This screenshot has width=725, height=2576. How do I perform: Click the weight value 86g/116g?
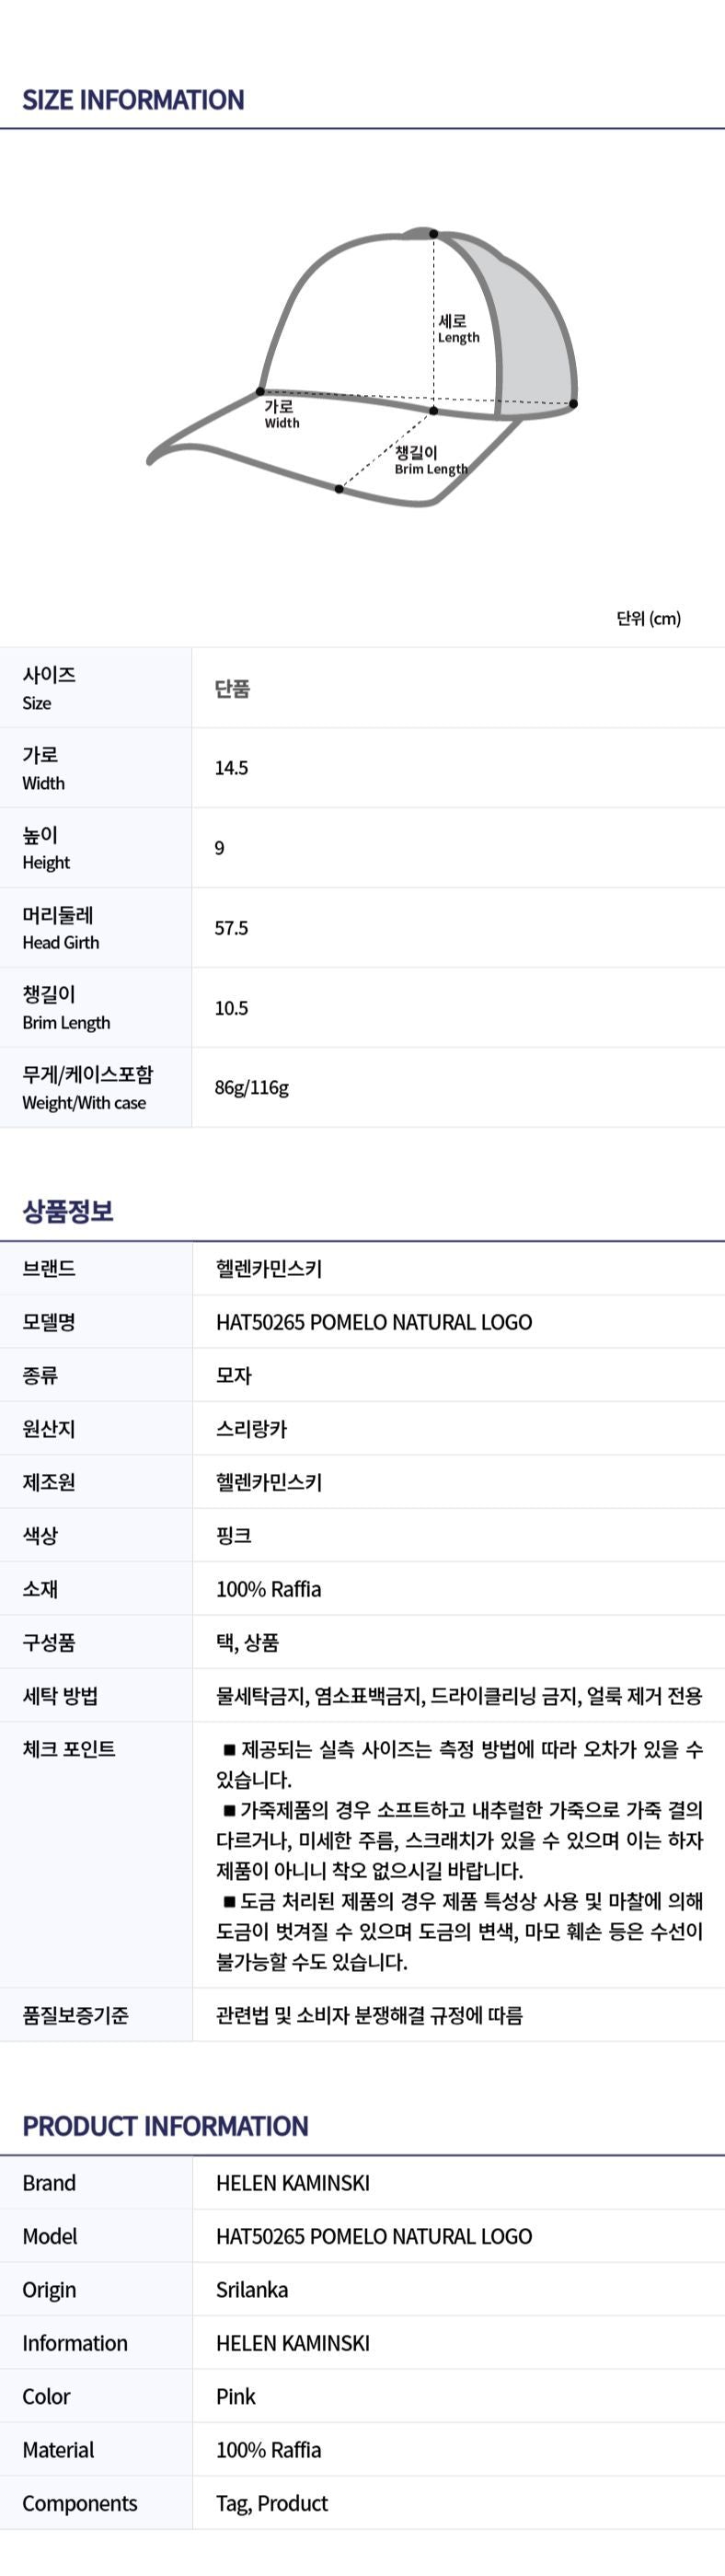(x=251, y=1088)
